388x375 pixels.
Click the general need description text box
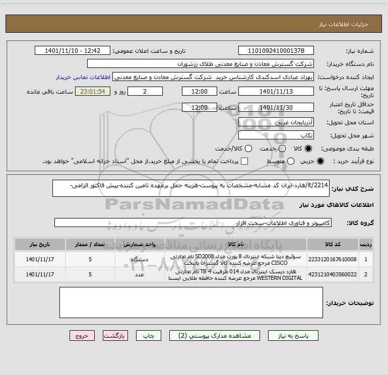point(191,188)
